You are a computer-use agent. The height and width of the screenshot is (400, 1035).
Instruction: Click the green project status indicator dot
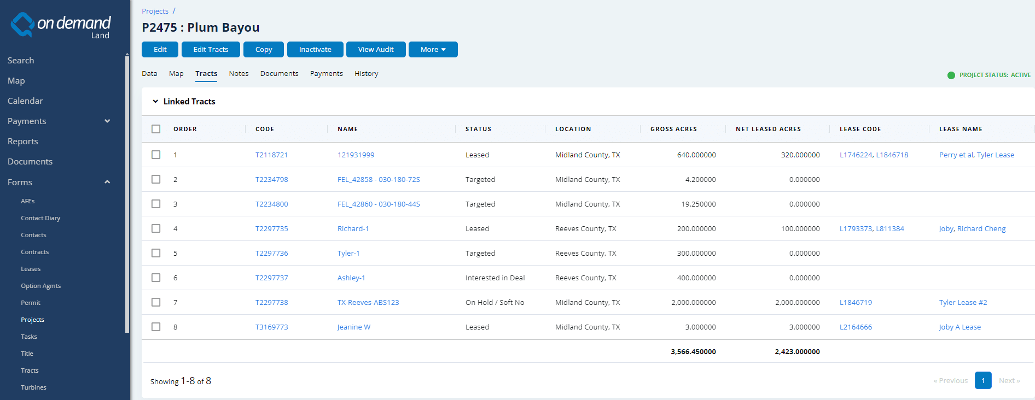pyautogui.click(x=951, y=75)
